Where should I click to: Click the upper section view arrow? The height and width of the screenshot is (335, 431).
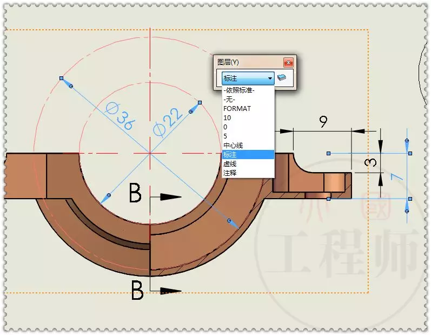click(171, 197)
